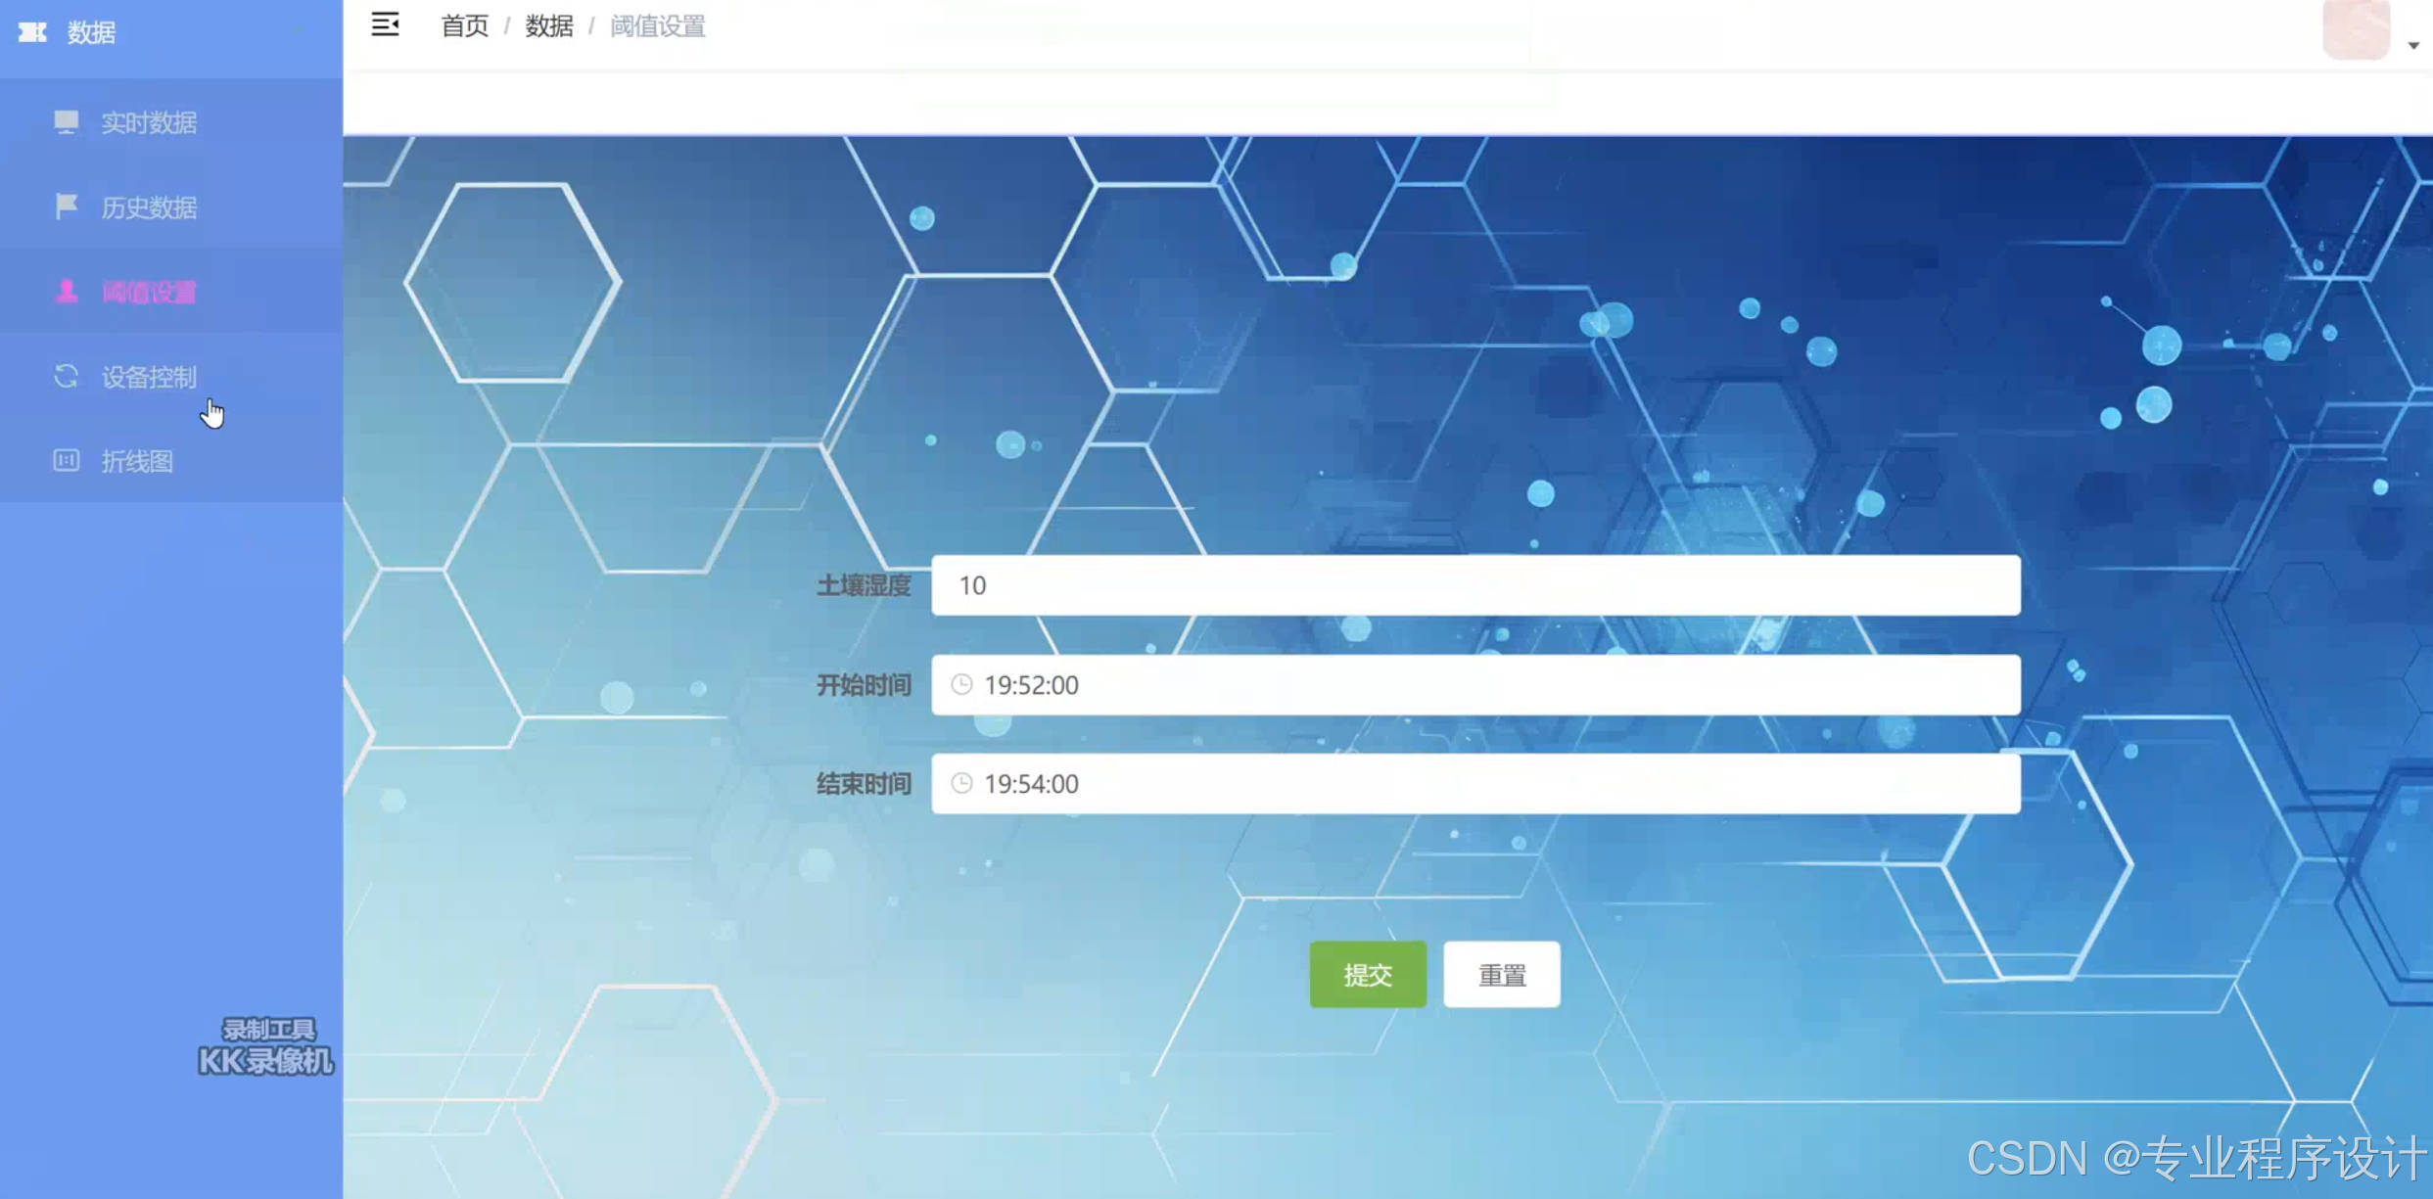Click the monitor icon beside 实时数据

66,121
